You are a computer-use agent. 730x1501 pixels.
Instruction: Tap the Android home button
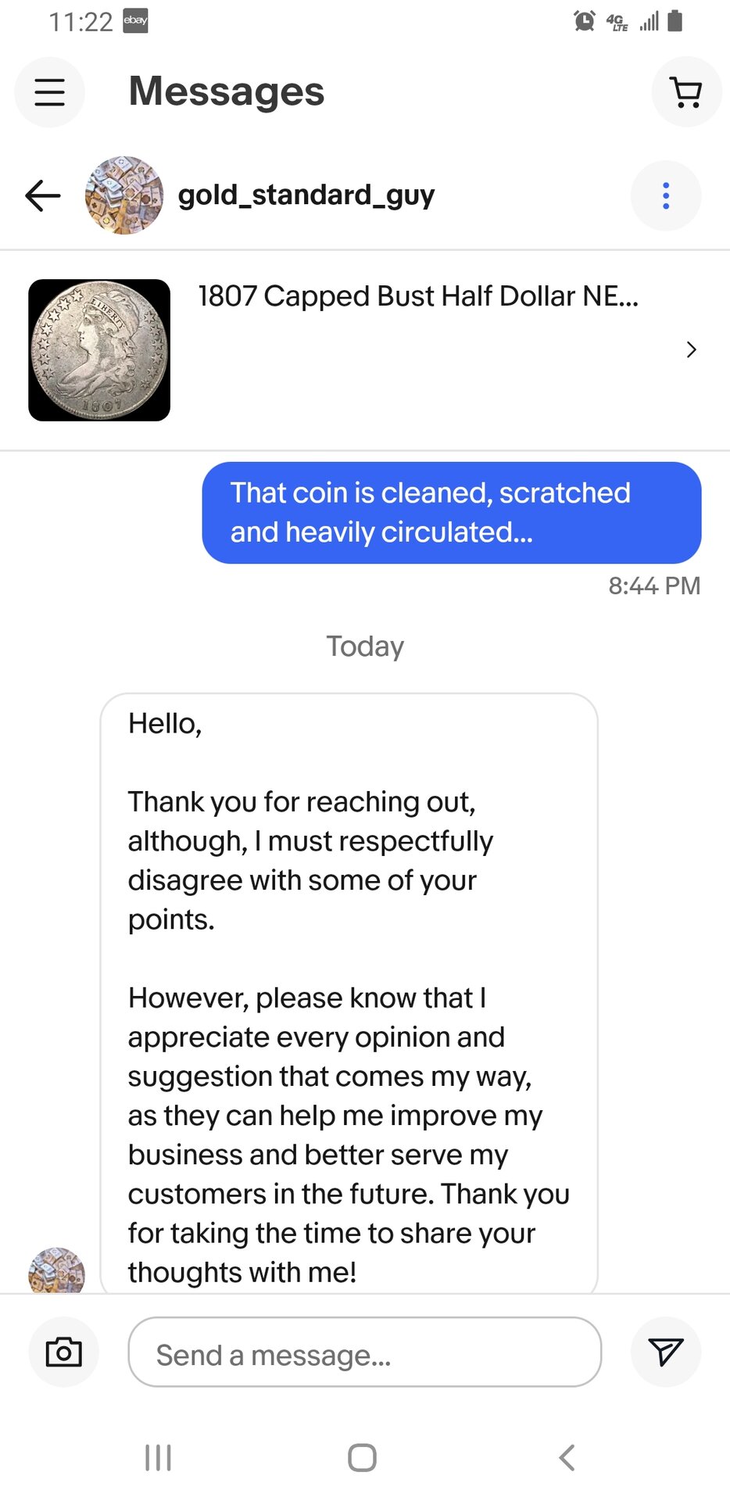pyautogui.click(x=362, y=1457)
